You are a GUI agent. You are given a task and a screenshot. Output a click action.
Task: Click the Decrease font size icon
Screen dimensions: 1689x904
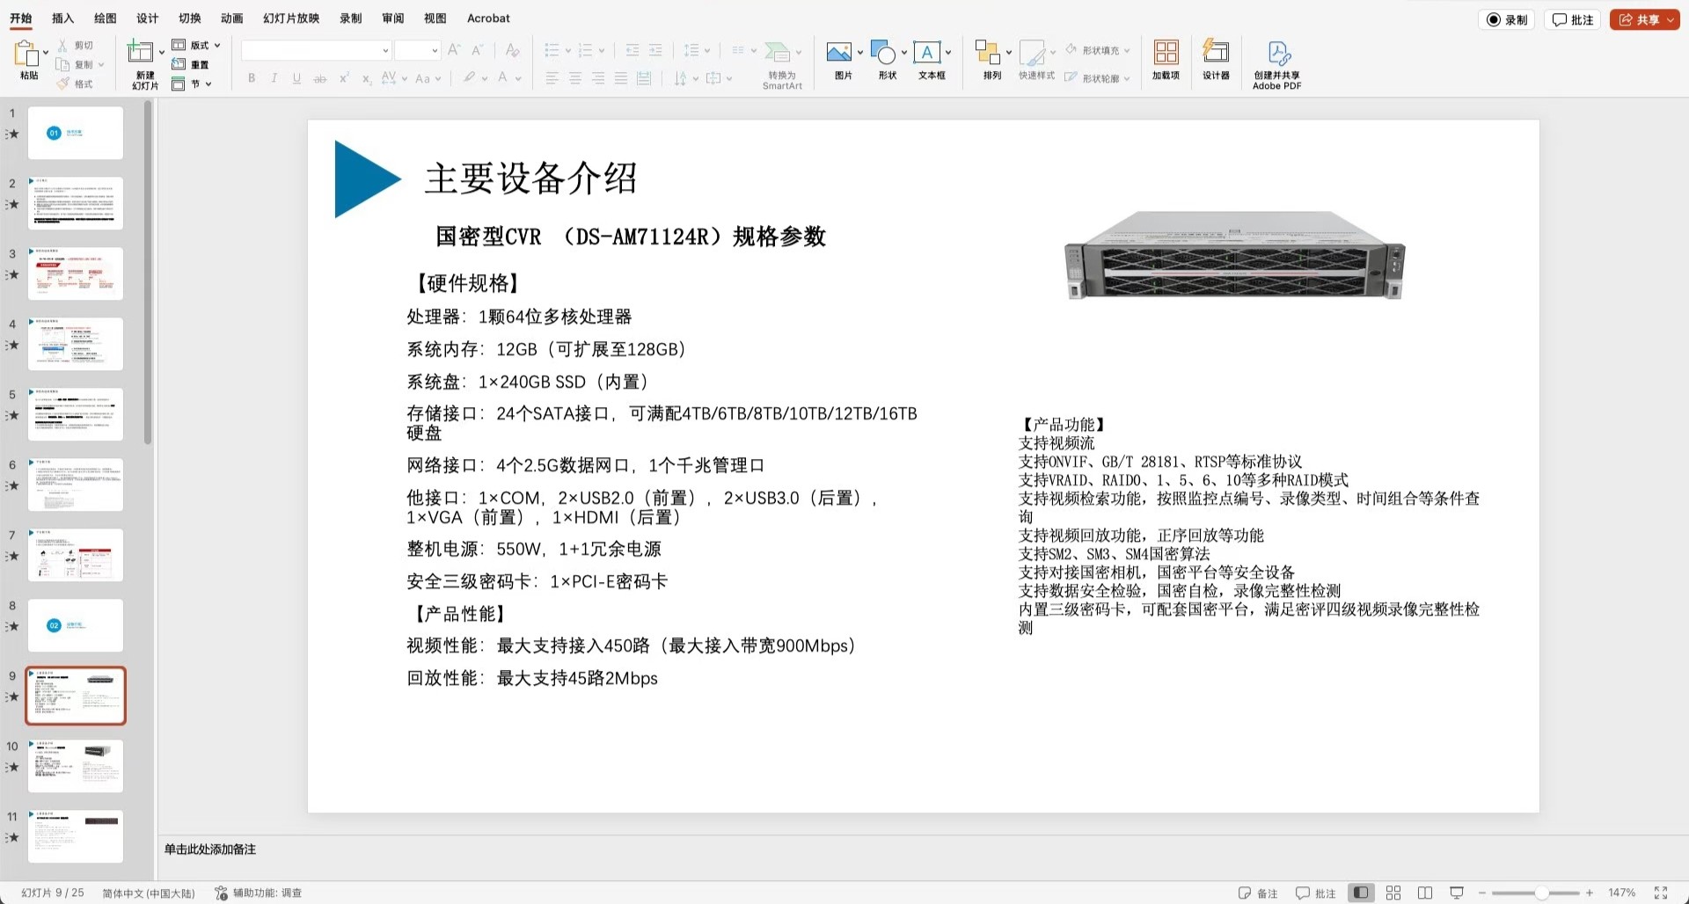(477, 50)
